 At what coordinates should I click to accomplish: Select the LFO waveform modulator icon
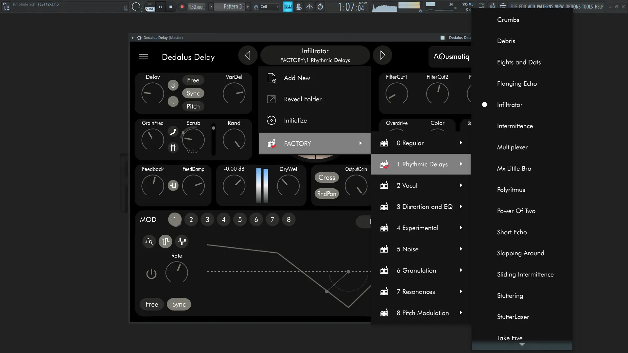pos(149,241)
